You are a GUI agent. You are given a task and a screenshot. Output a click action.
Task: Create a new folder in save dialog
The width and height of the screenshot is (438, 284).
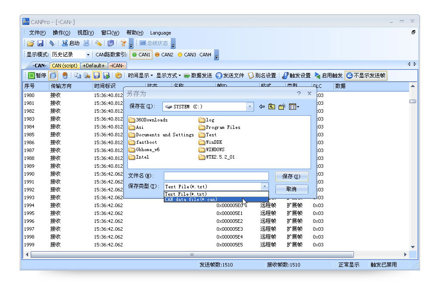click(282, 107)
